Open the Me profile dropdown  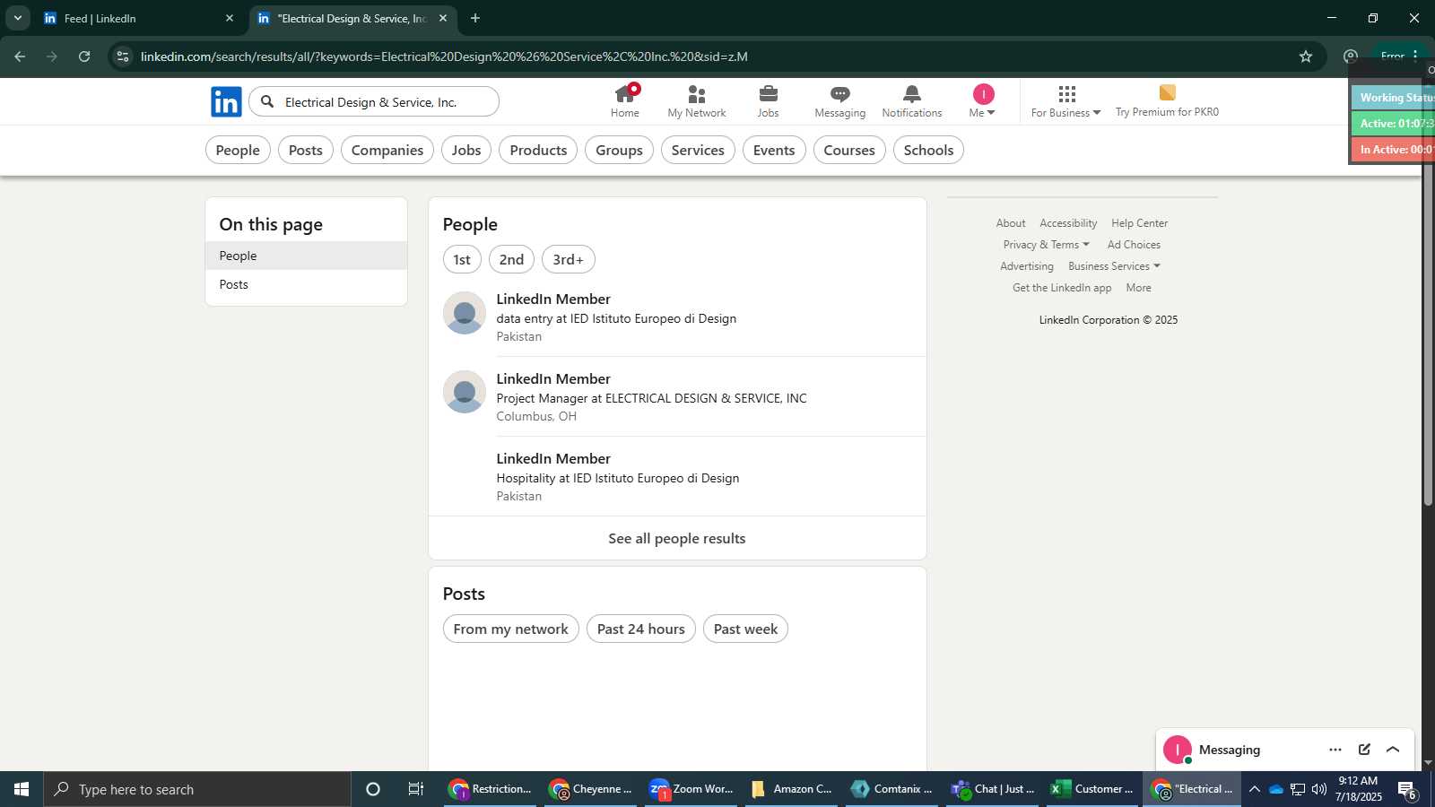coord(983,101)
